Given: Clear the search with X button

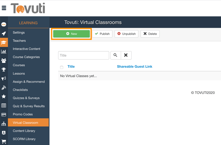Looking at the screenshot, I should click(126, 55).
